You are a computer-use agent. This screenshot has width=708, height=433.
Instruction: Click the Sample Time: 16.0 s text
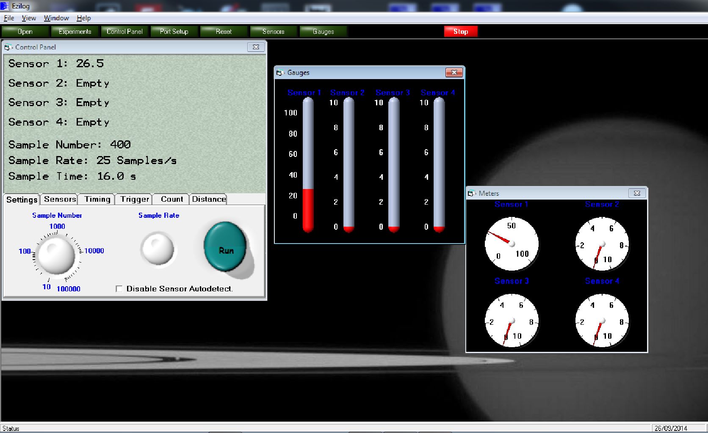point(72,176)
